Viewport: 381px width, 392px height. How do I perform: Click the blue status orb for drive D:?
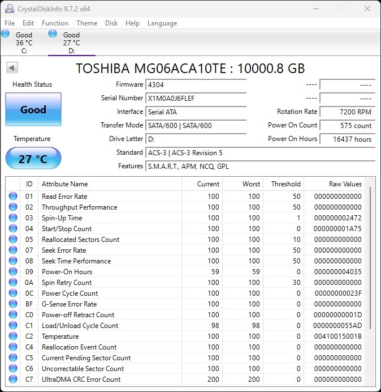point(53,33)
